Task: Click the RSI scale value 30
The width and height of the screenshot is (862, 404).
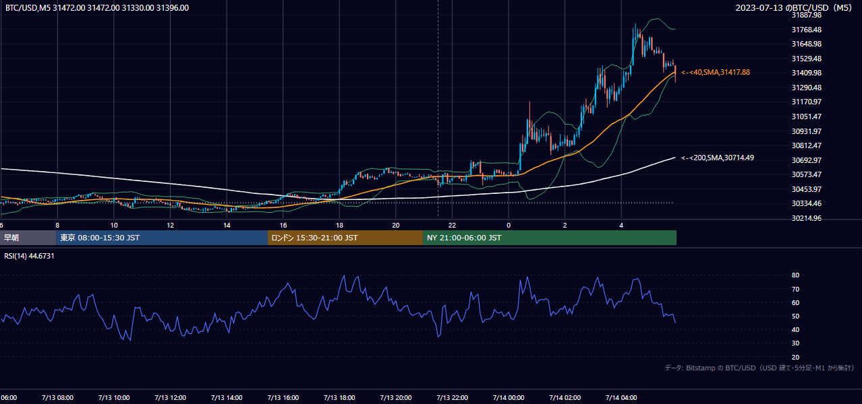Action: coord(795,343)
